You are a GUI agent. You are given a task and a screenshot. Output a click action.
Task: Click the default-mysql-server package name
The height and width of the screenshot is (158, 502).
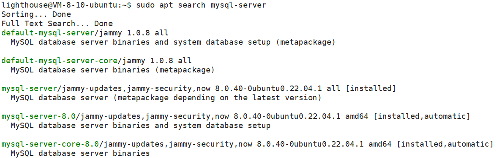click(x=48, y=33)
